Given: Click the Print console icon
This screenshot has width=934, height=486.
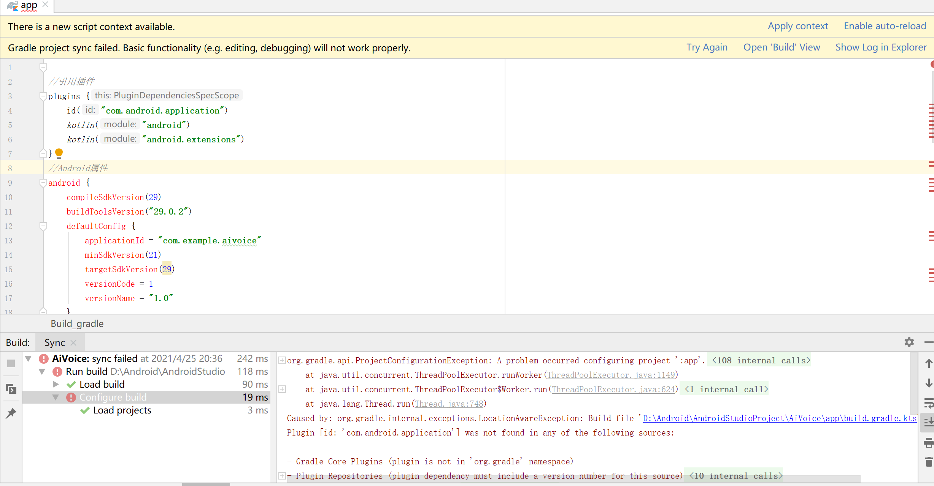Looking at the screenshot, I should pyautogui.click(x=928, y=442).
